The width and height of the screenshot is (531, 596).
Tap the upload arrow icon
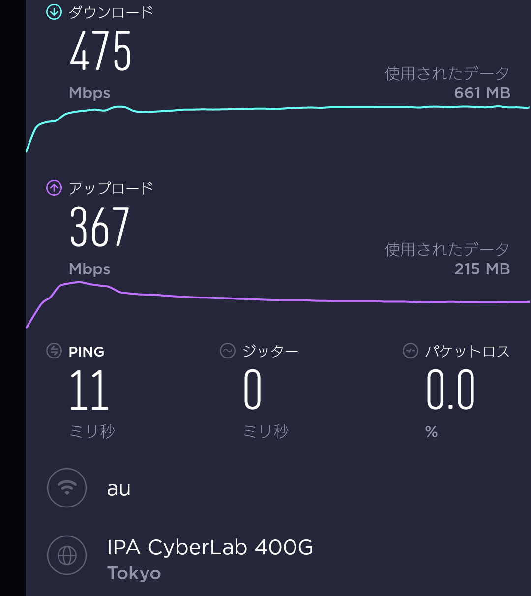54,188
